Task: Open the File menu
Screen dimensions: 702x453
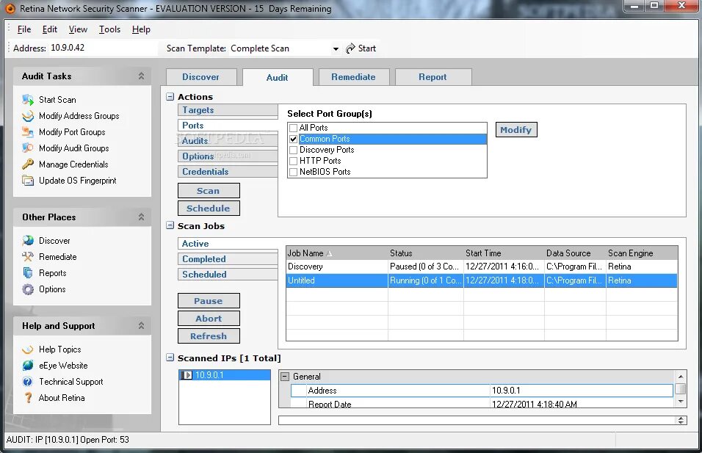Action: tap(24, 29)
